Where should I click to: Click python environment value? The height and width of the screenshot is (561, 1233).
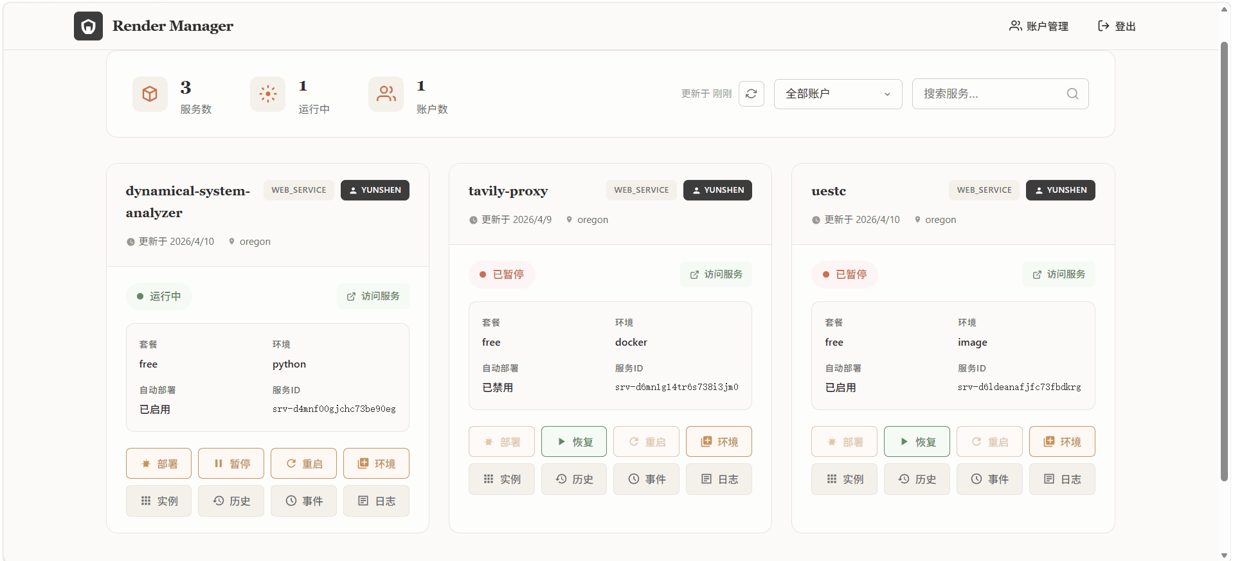pos(289,364)
